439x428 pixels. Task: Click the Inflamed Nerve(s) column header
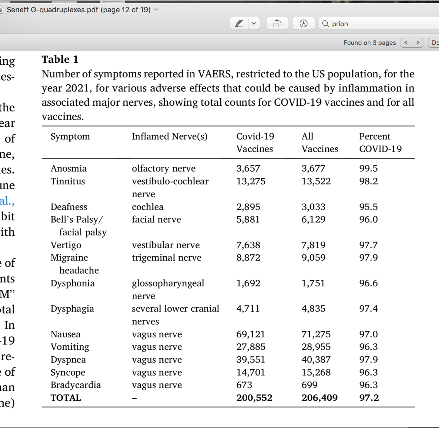coord(170,136)
